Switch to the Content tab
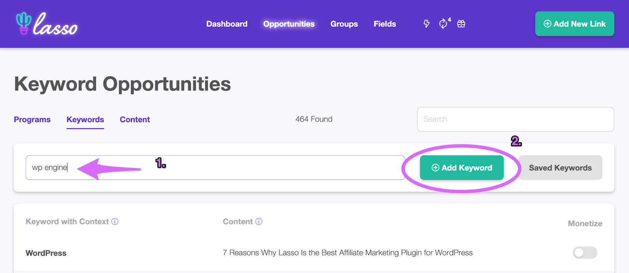This screenshot has height=273, width=629. [x=135, y=119]
